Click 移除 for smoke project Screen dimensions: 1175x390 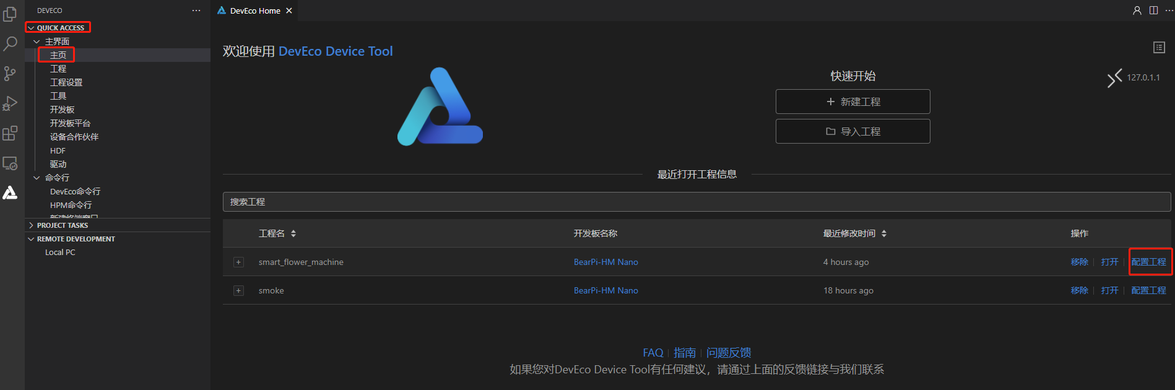[x=1079, y=290]
